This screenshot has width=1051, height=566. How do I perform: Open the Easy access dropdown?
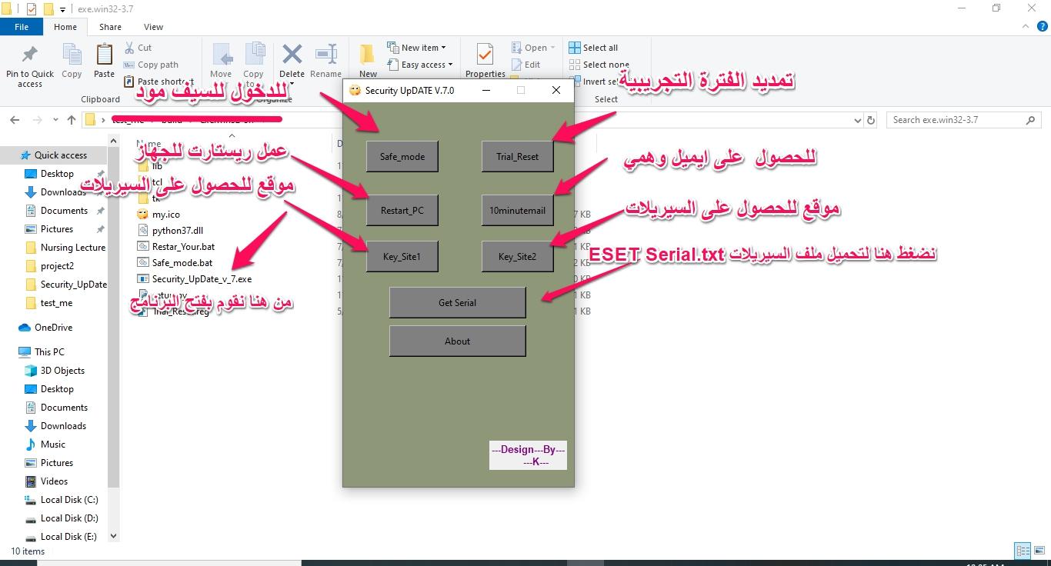[x=420, y=65]
